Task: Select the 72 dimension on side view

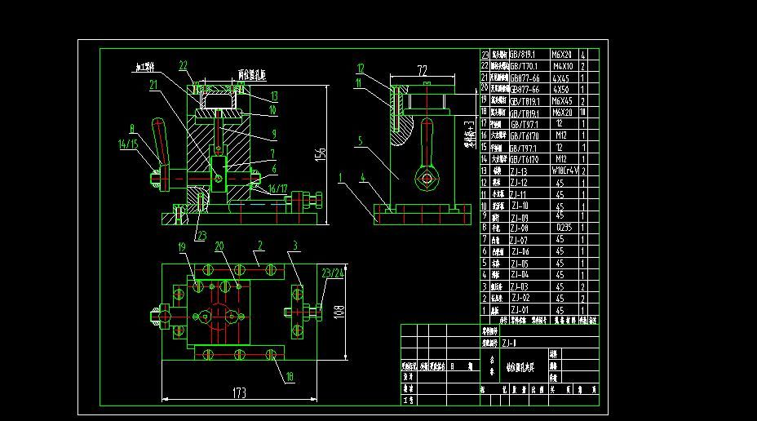Action: (422, 72)
